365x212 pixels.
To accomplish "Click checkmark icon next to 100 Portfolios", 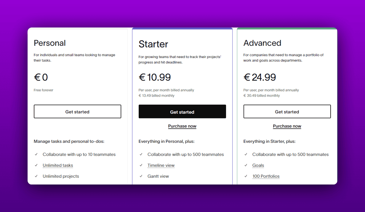I will click(246, 176).
